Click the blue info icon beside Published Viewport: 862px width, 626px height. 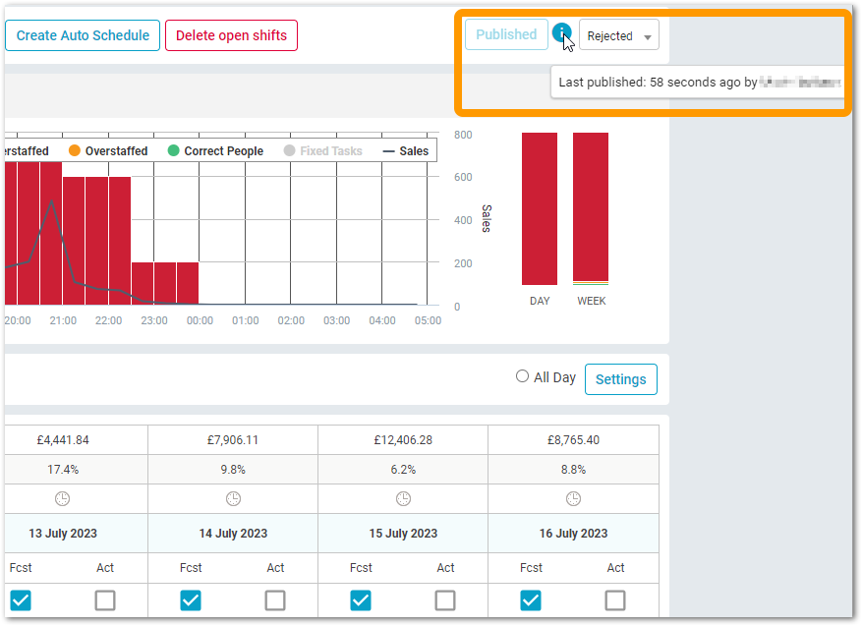coord(561,34)
